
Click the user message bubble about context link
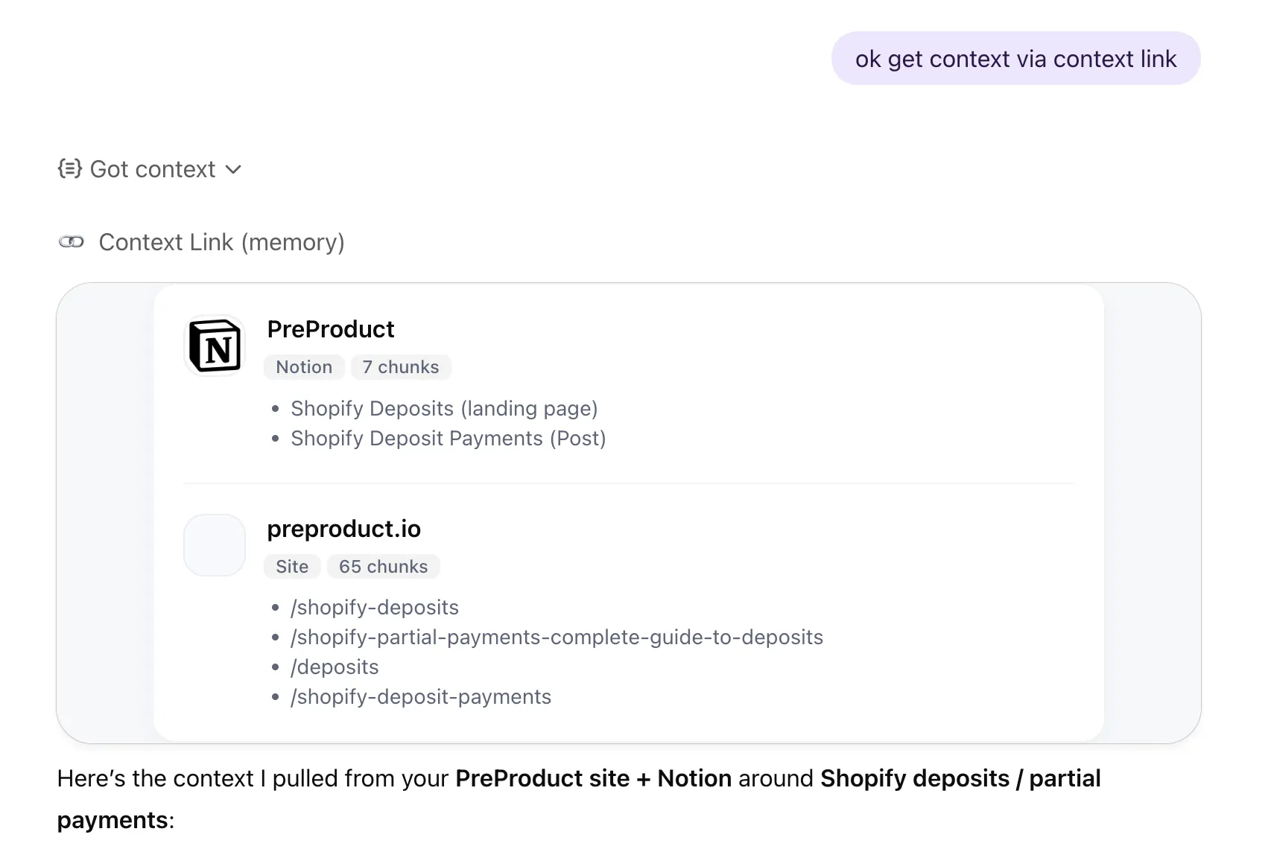coord(1015,57)
